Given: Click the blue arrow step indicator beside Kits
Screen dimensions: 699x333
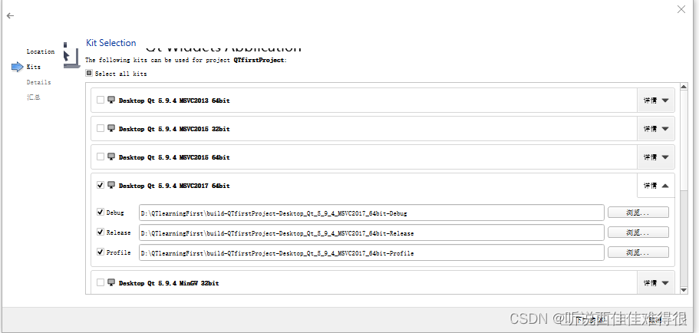Looking at the screenshot, I should (18, 67).
